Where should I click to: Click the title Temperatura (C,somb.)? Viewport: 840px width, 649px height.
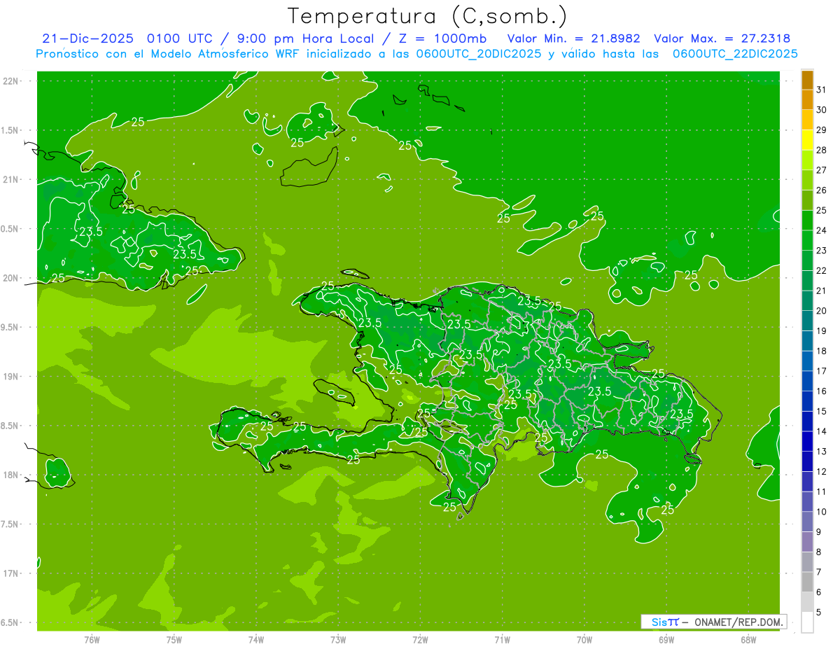coord(428,16)
